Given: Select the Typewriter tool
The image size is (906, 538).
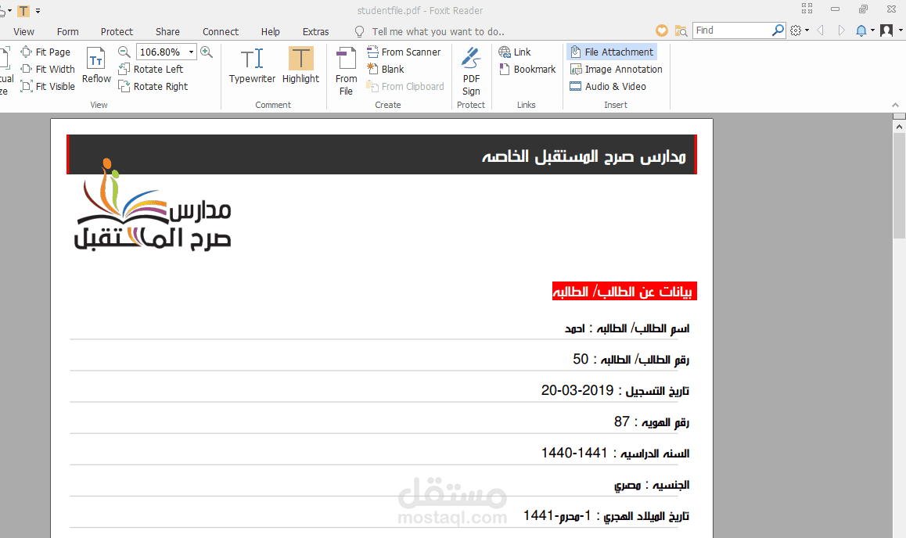Looking at the screenshot, I should pyautogui.click(x=252, y=66).
